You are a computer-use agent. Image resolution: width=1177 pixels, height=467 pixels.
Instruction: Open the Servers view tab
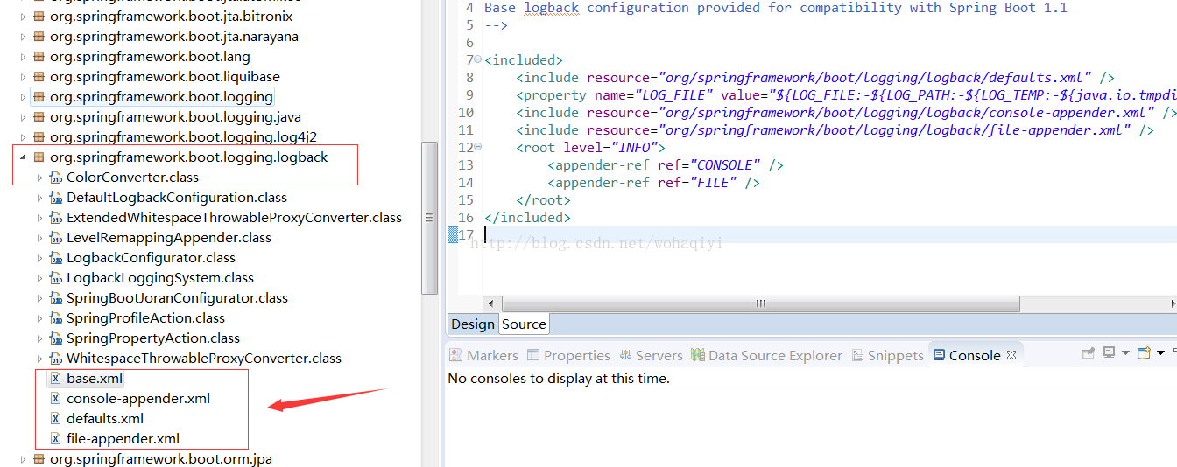[x=651, y=355]
